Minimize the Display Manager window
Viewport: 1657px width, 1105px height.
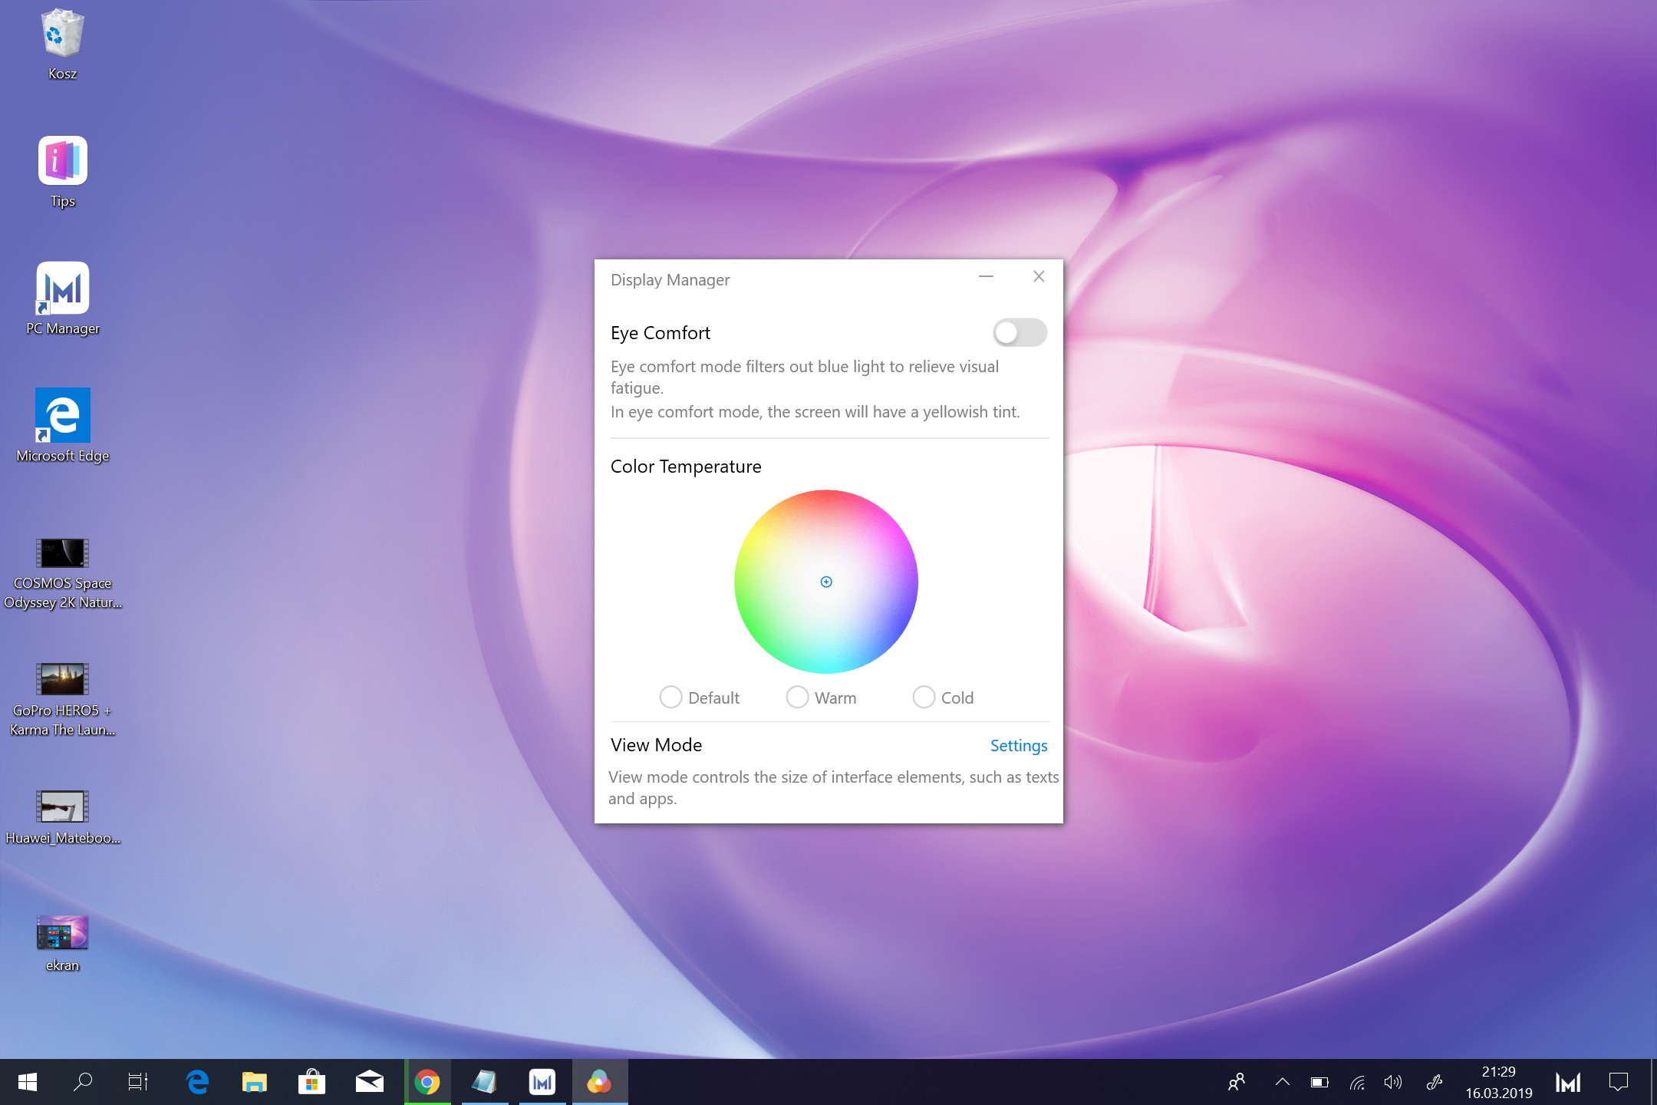987,276
